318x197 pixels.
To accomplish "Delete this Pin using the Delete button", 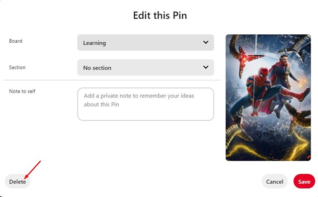I will coord(17,182).
